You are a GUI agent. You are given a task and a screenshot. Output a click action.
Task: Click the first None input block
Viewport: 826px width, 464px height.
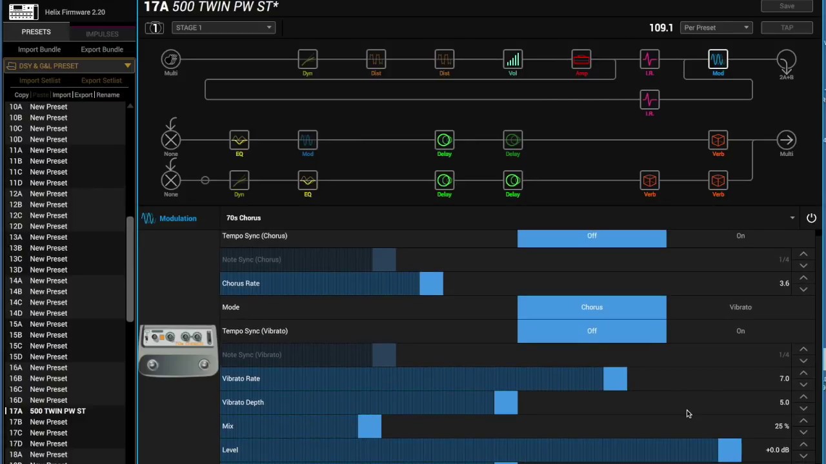coord(171,140)
